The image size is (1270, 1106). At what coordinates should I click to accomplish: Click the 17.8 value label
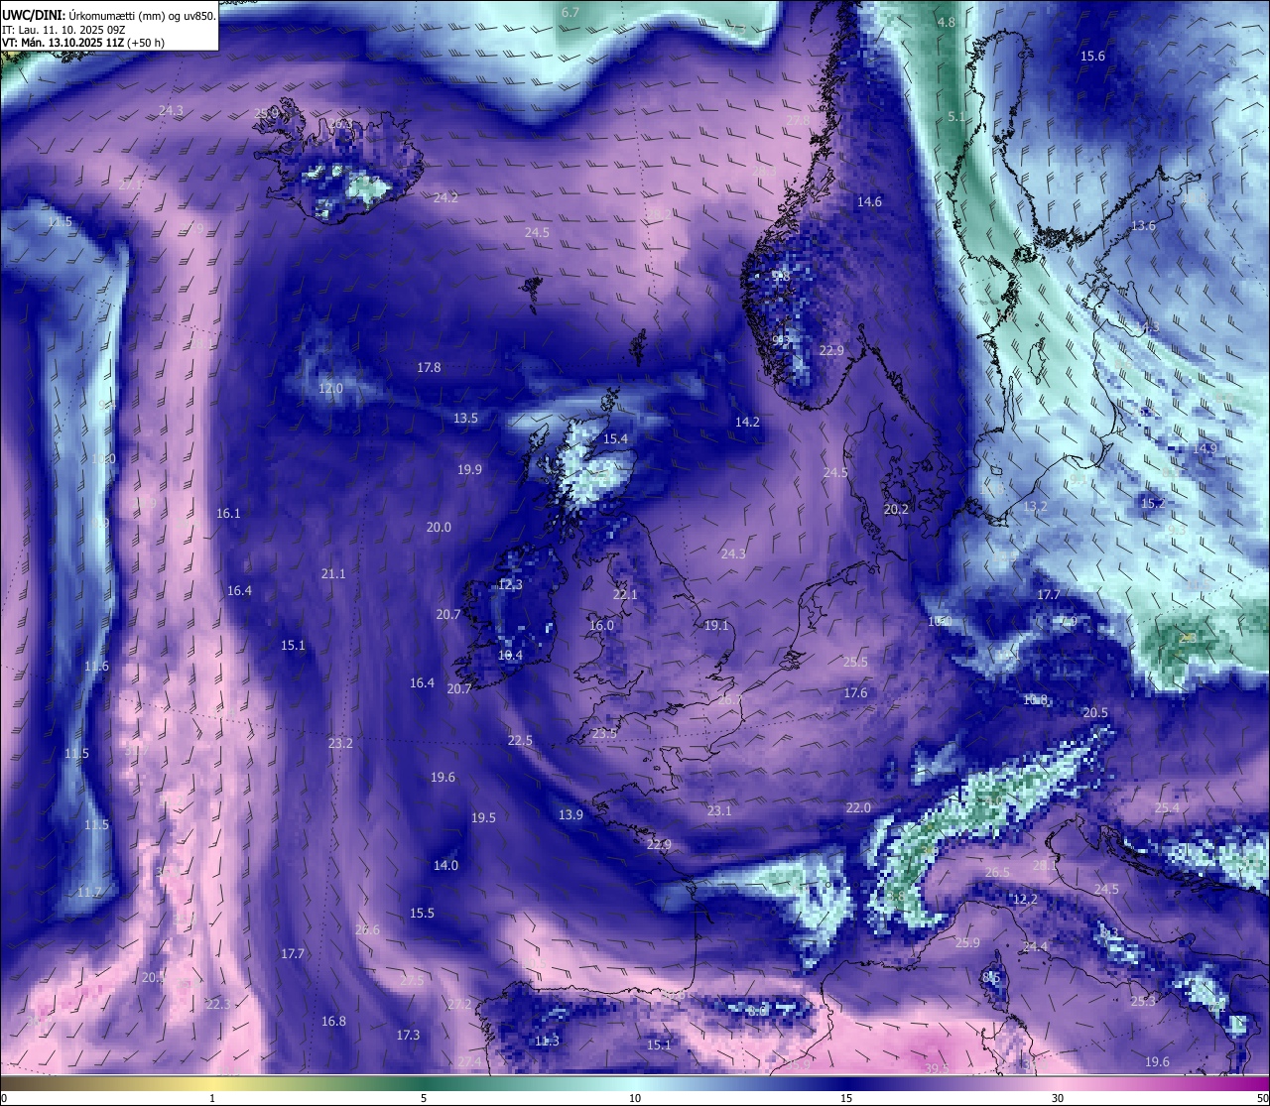pos(429,367)
